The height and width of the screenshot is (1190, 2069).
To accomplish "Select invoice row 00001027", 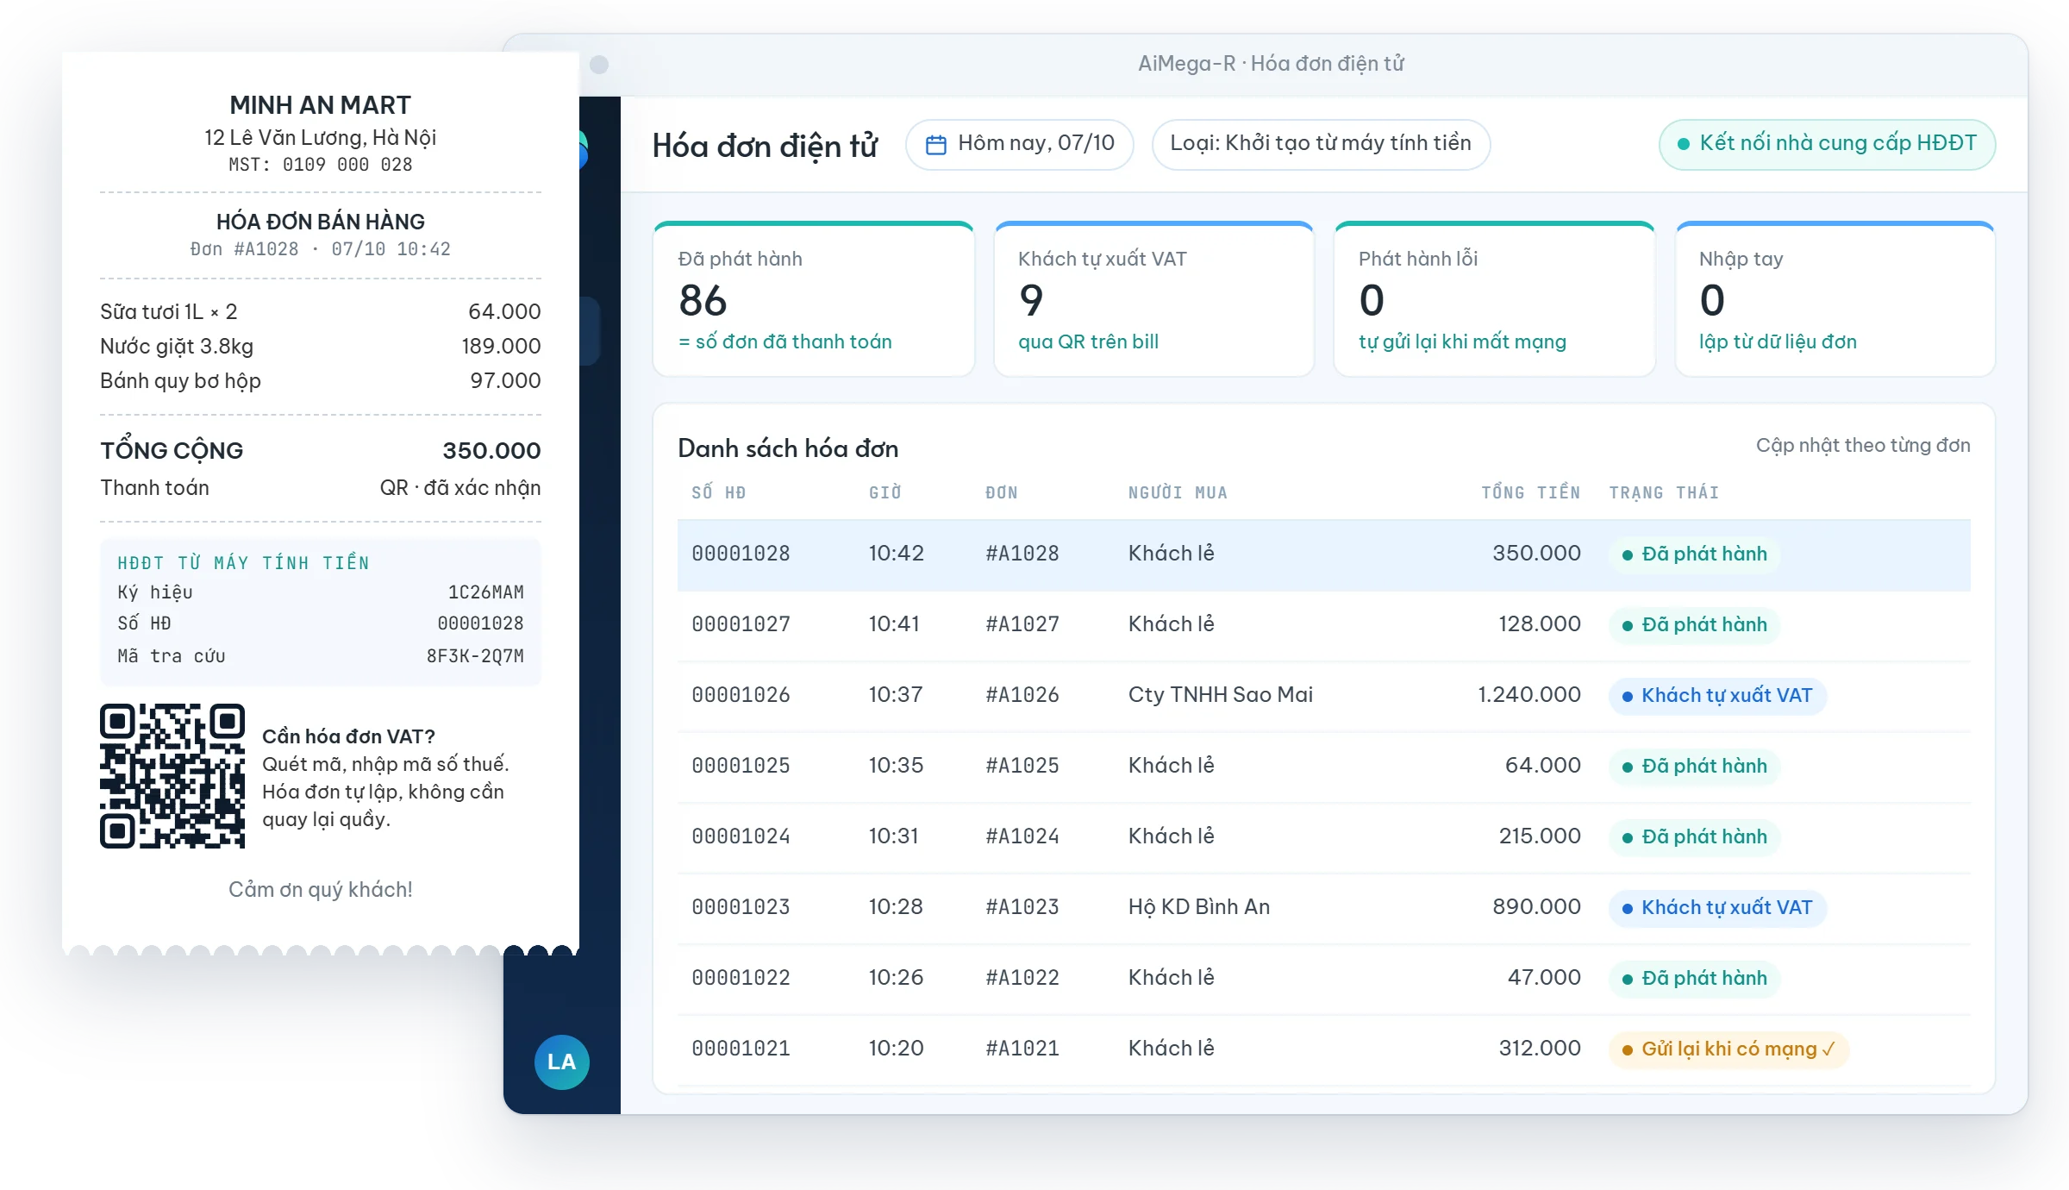I will (x=1323, y=625).
